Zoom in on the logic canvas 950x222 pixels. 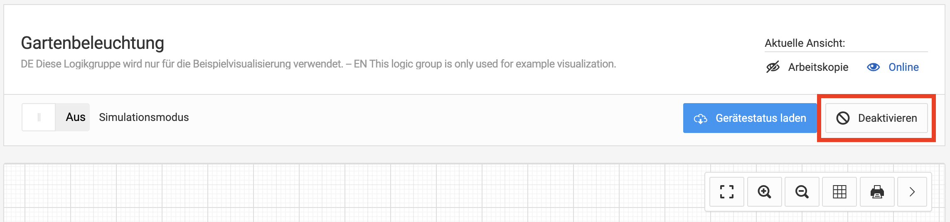[x=764, y=192]
